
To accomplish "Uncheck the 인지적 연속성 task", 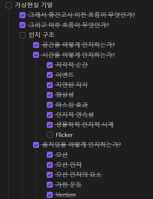I will pos(50,115).
